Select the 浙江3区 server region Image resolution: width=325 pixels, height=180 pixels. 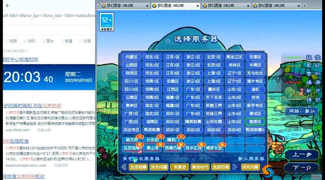193,73
